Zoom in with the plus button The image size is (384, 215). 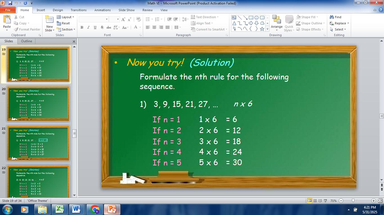click(373, 201)
